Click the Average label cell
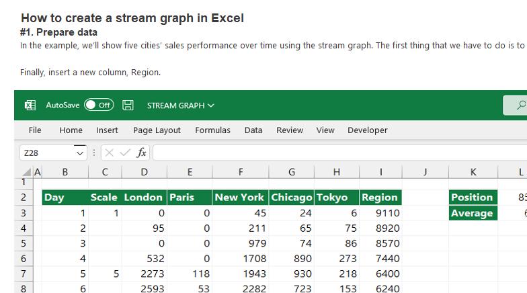This screenshot has width=527, height=293. click(473, 213)
